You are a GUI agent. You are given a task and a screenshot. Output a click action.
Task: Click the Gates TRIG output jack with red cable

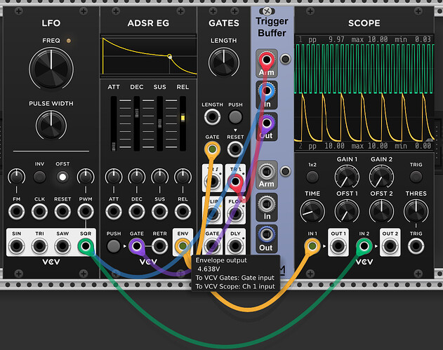point(235,181)
